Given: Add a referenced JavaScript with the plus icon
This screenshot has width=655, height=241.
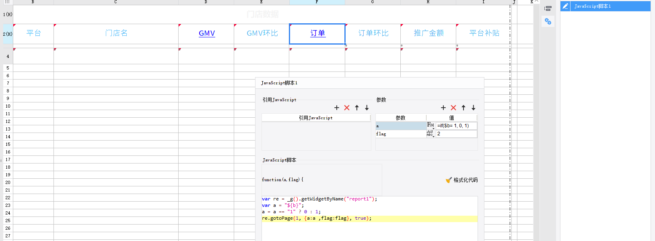Looking at the screenshot, I should click(x=337, y=108).
